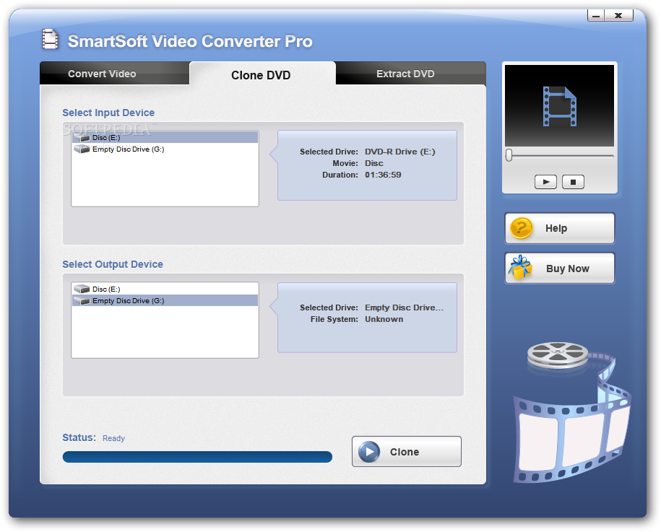Screen dimensions: 661x532
Task: Open the Help button
Action: [559, 228]
